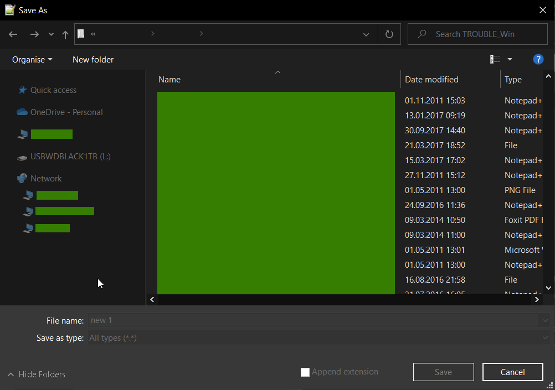Select the 01.11.2011 15:03 date entry
Viewport: 555px width, 390px height.
point(435,101)
